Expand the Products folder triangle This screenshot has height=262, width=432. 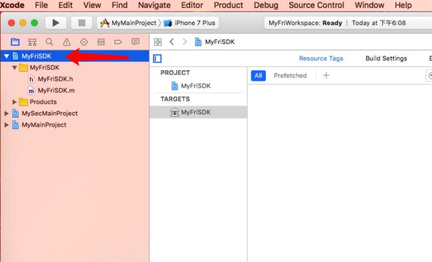[15, 102]
